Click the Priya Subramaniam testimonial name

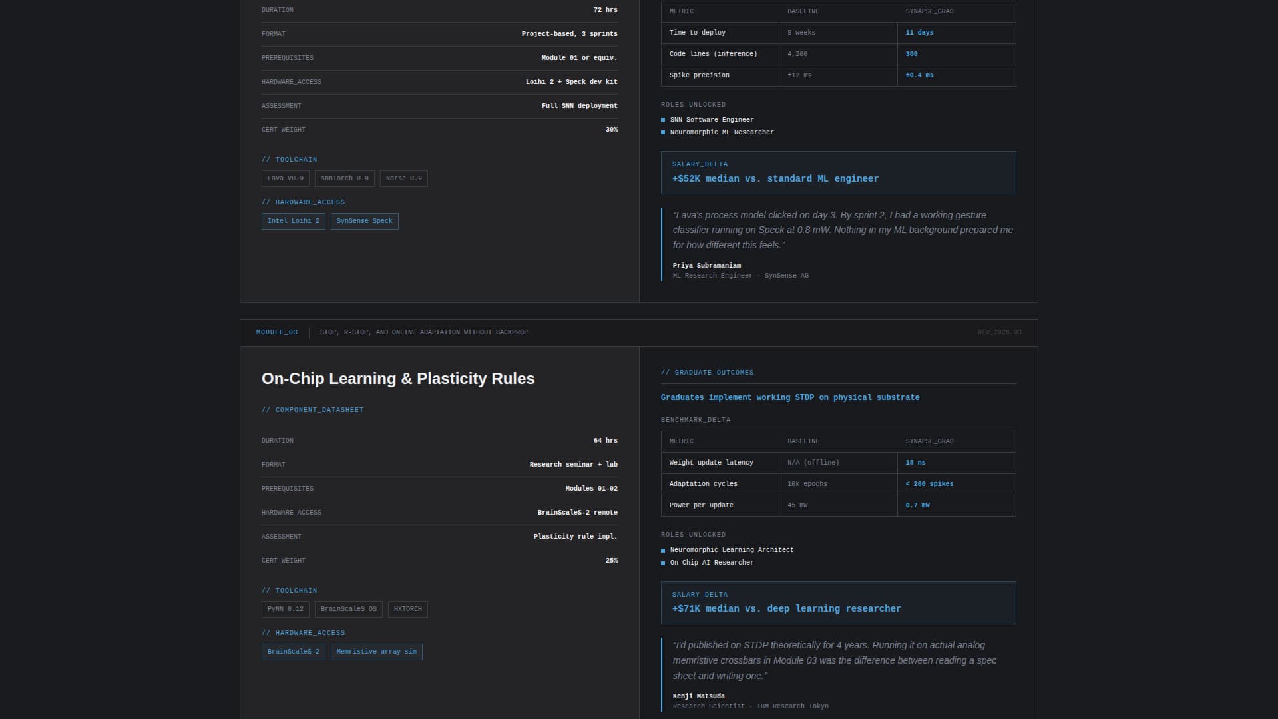[x=707, y=266]
